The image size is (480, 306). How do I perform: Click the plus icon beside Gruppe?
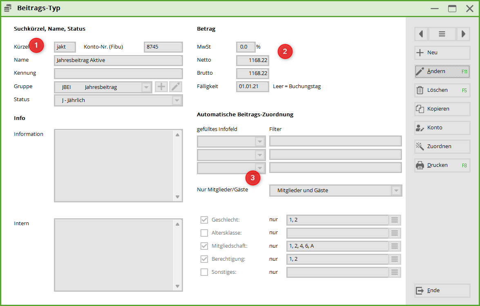[x=161, y=87]
